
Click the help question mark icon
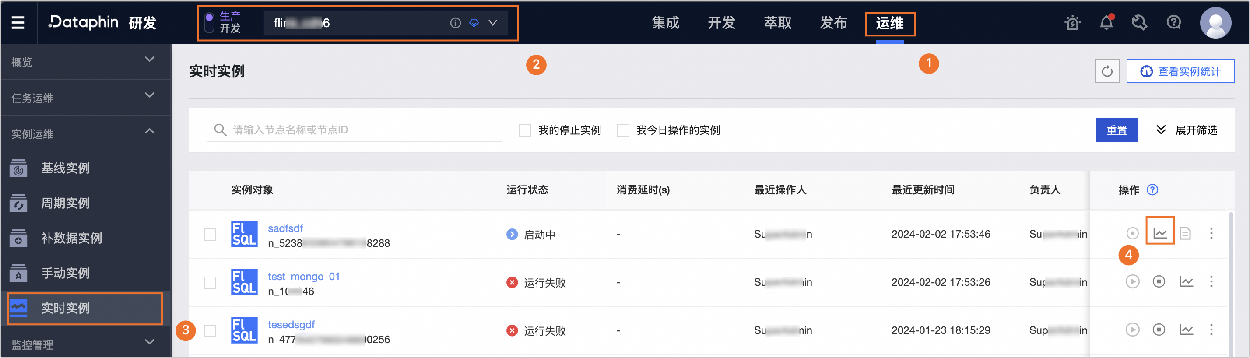1174,22
